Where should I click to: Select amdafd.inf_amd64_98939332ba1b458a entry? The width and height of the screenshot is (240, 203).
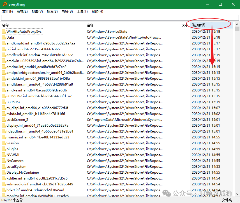coord(38,79)
